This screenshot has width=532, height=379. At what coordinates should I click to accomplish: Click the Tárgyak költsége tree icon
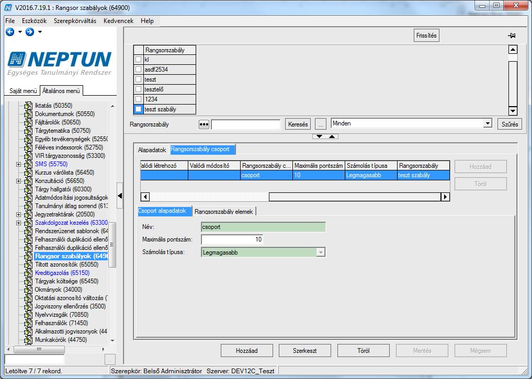pyautogui.click(x=28, y=281)
